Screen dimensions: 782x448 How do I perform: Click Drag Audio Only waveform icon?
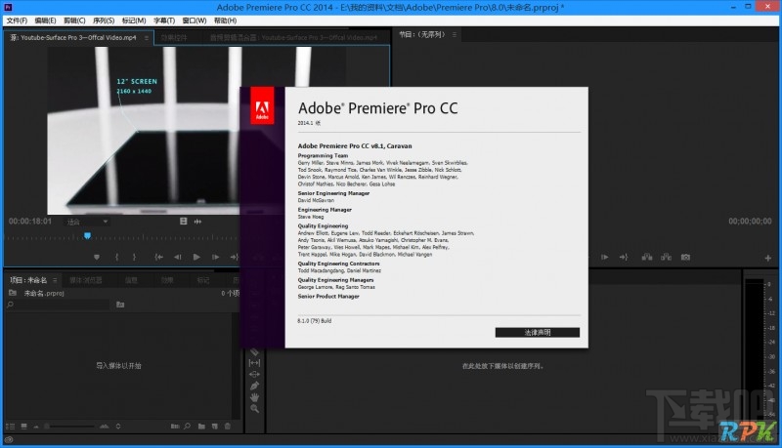point(198,221)
